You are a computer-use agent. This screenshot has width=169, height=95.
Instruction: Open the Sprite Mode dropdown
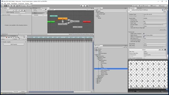coord(155,18)
